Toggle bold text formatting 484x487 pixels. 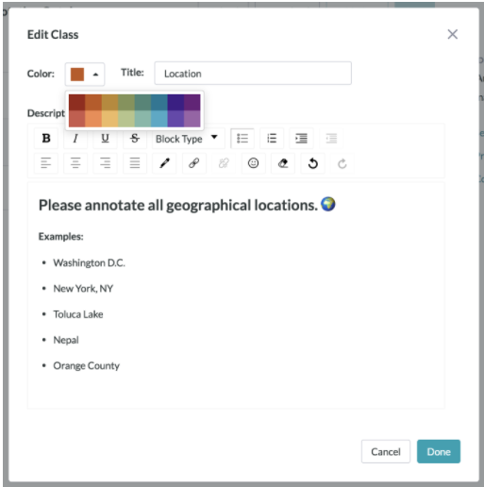pos(46,138)
